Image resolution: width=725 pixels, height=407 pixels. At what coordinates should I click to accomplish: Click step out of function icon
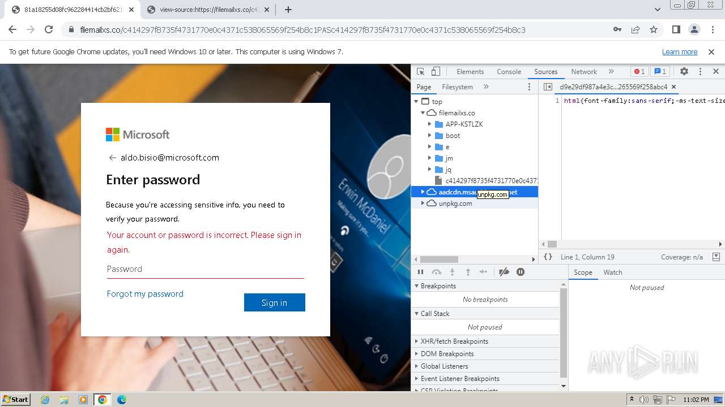tap(468, 272)
